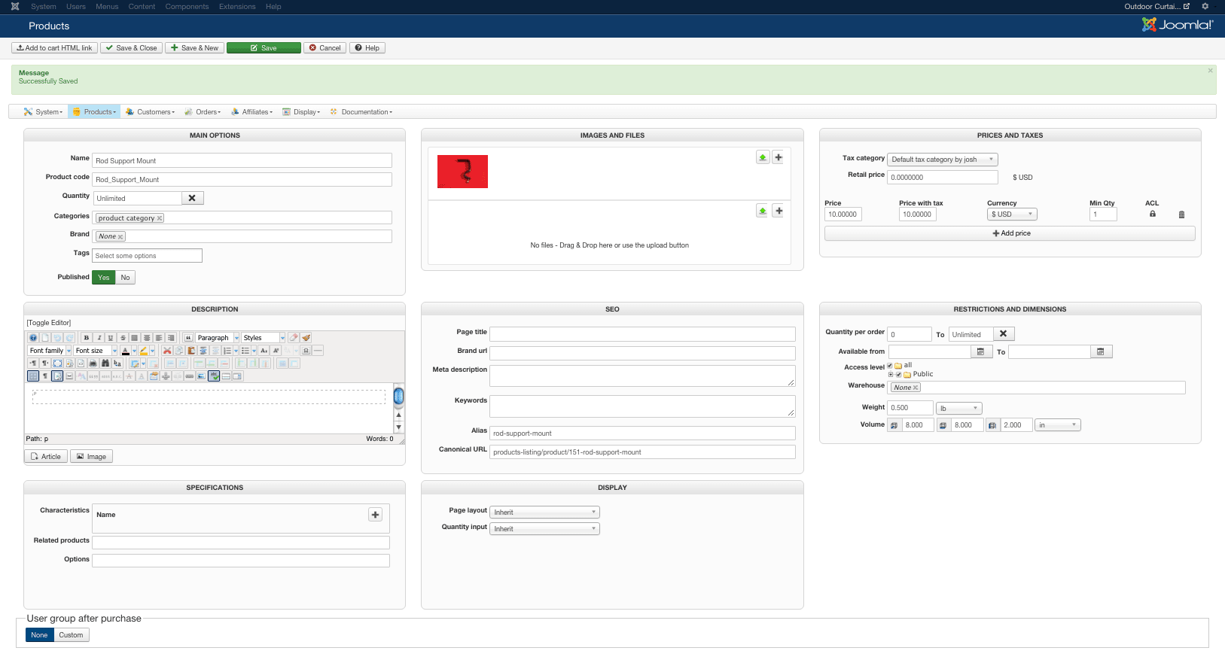Image resolution: width=1225 pixels, height=660 pixels.
Task: Open the Tax category dropdown
Action: (x=942, y=160)
